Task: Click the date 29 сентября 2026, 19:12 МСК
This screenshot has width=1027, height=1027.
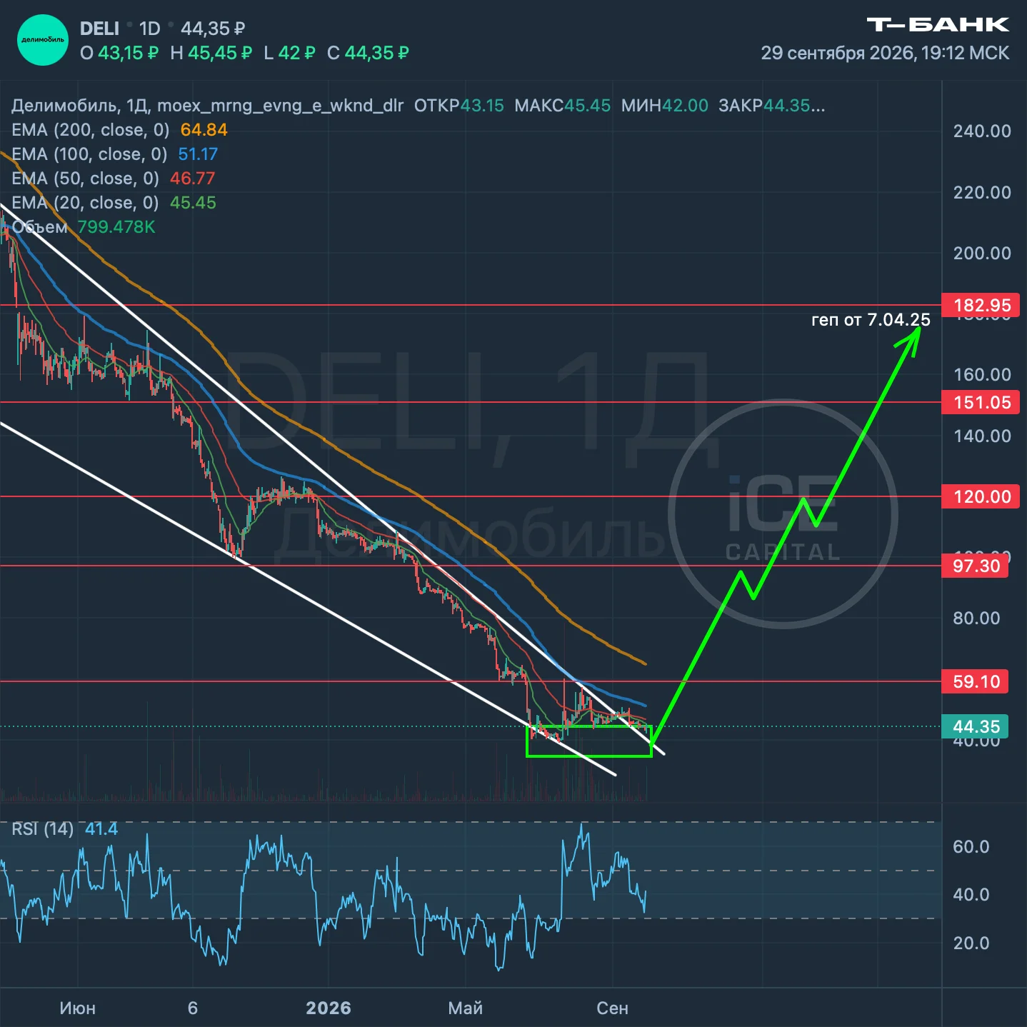Action: (885, 53)
